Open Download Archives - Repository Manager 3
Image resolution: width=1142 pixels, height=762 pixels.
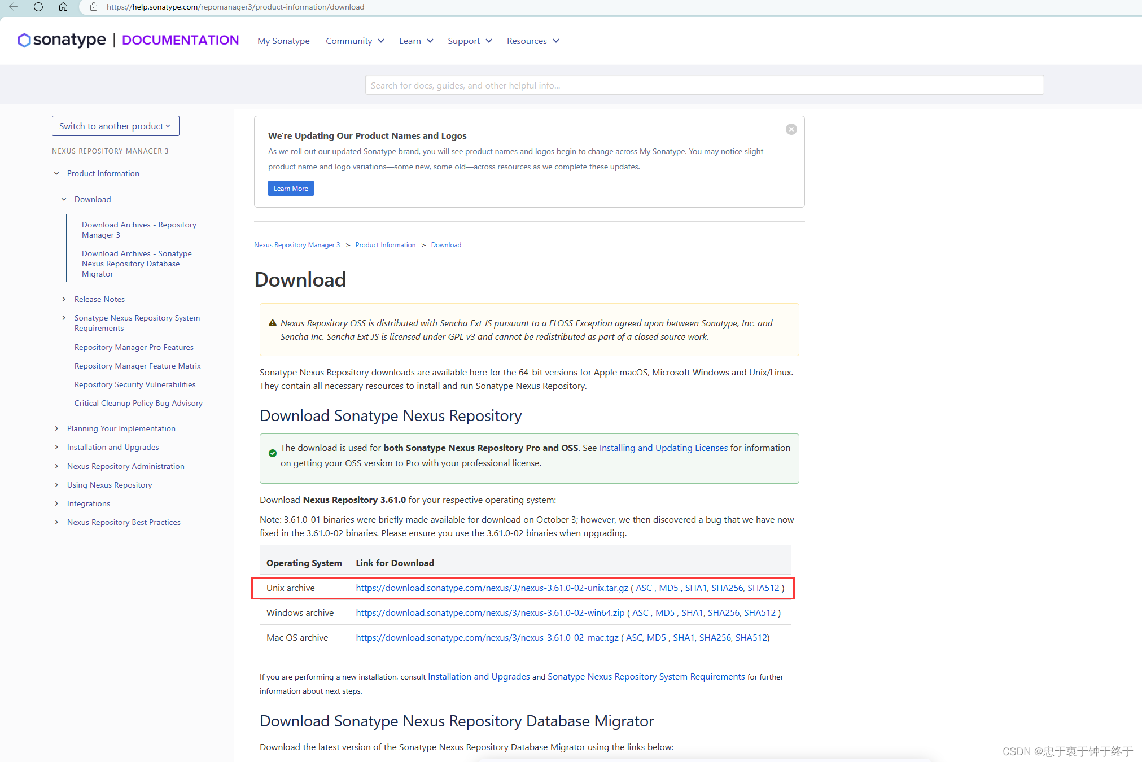[139, 230]
